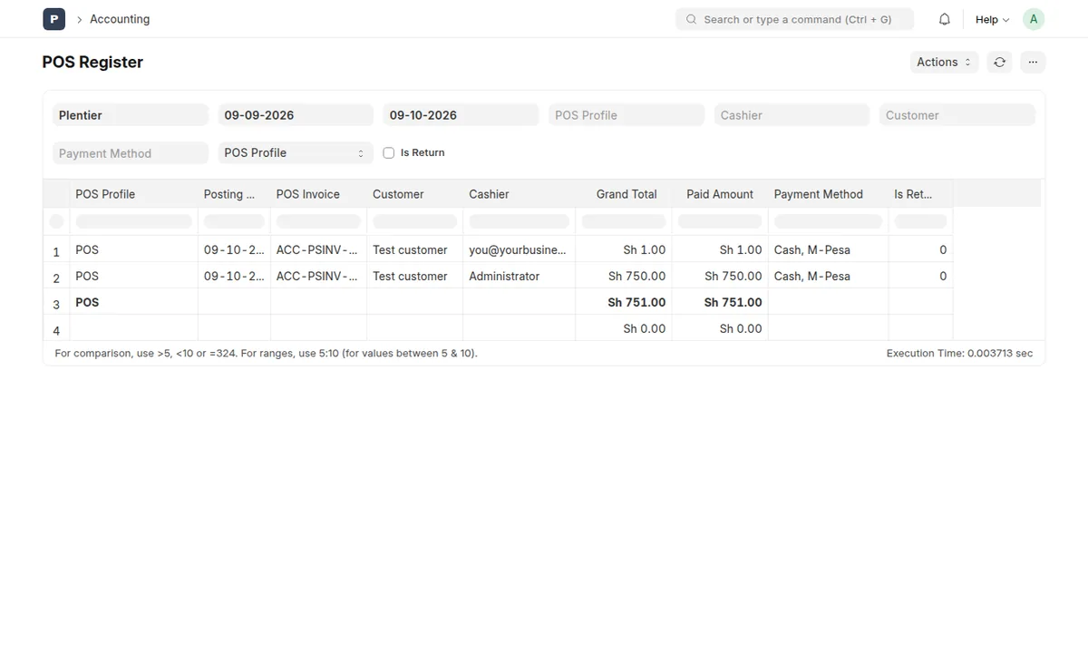Click the POS Profile filter input
1088x653 pixels.
tap(627, 115)
